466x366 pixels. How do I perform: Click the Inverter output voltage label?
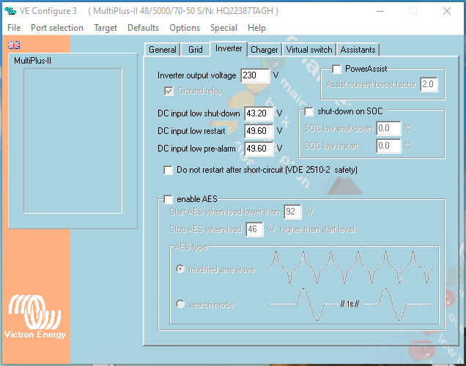pyautogui.click(x=197, y=75)
